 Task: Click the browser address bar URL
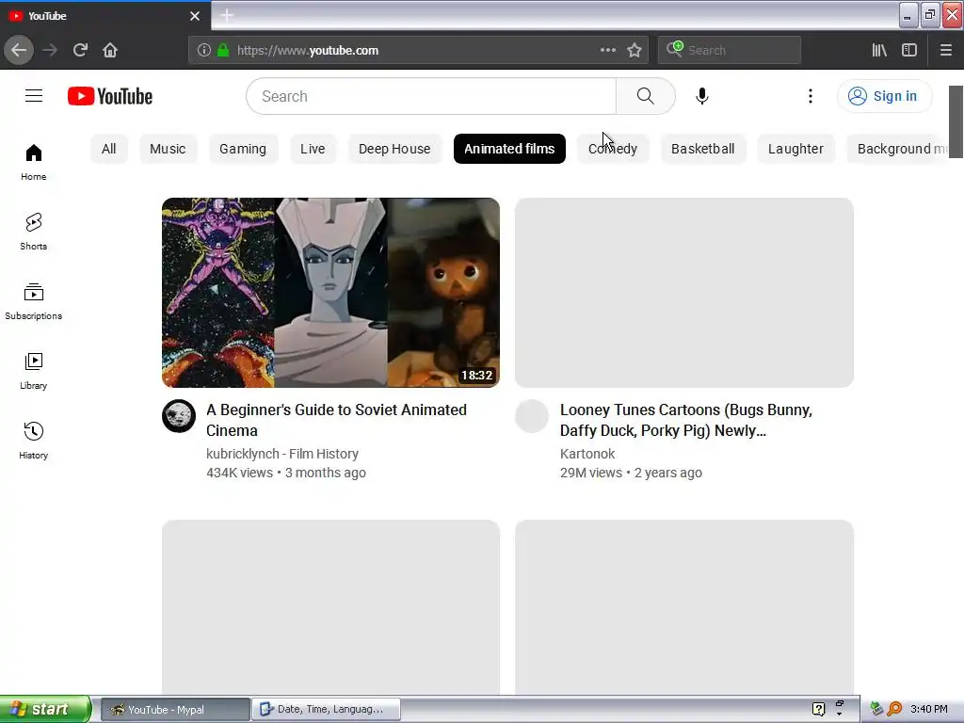click(x=308, y=51)
